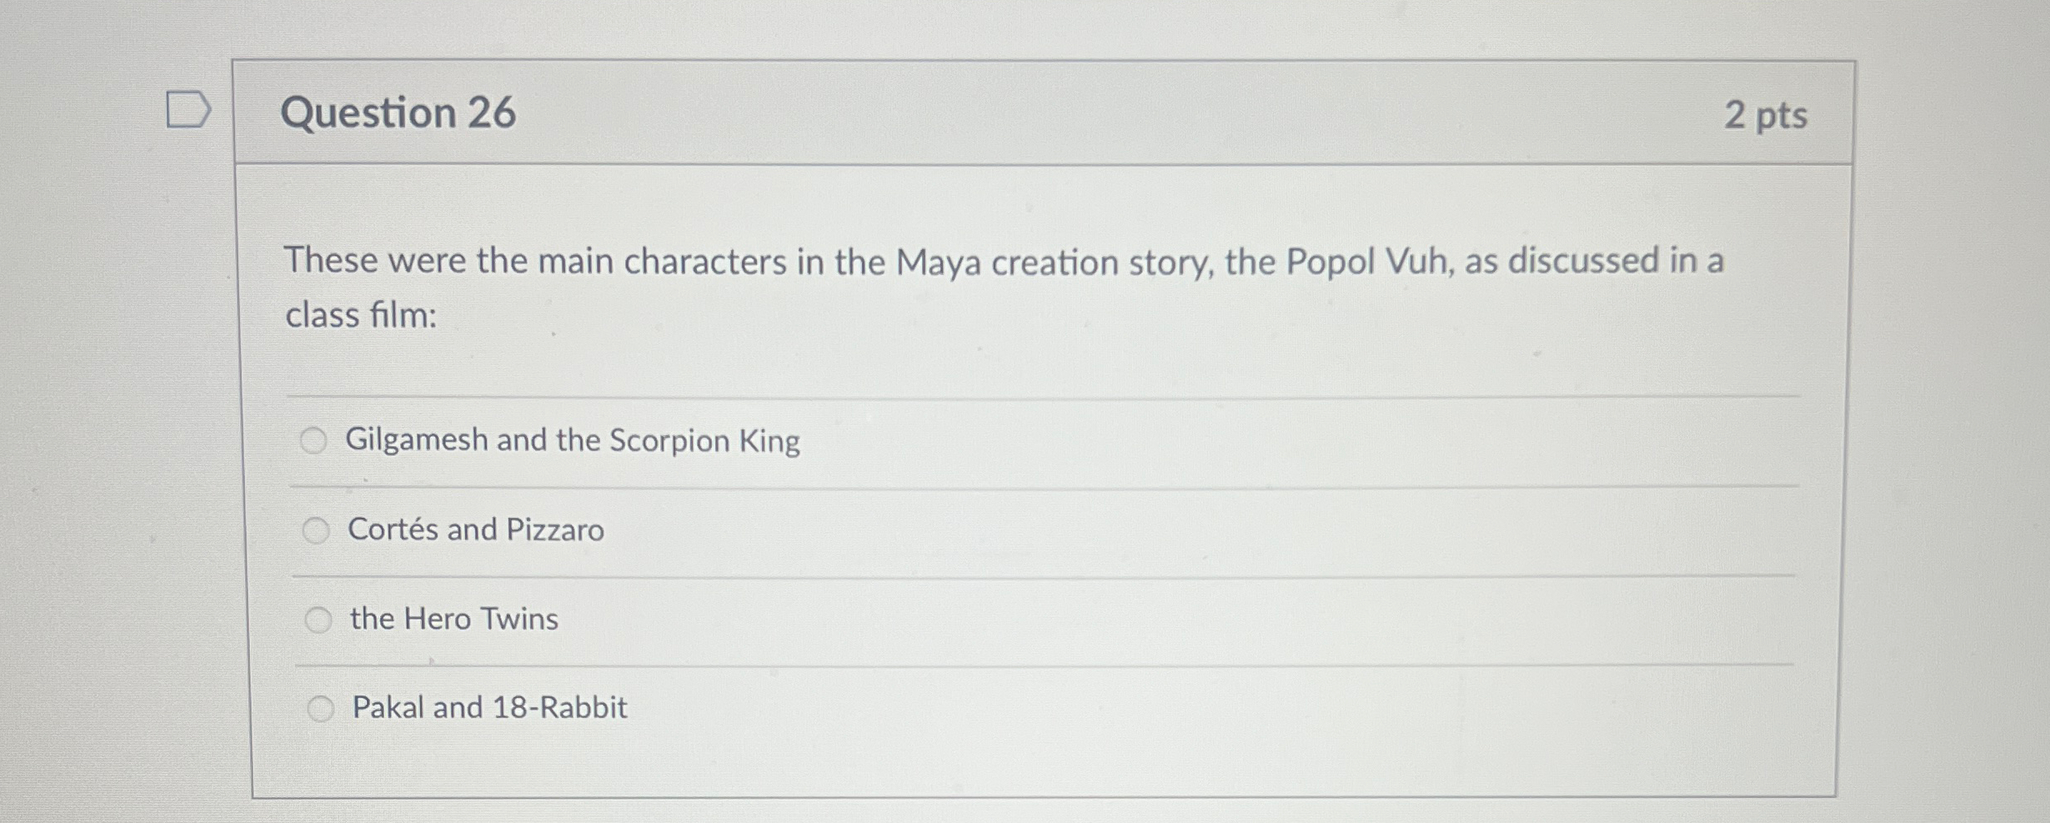Choose the 'Cortés and Pizzaro' radio button
Screen dimensions: 2050x823
(317, 531)
